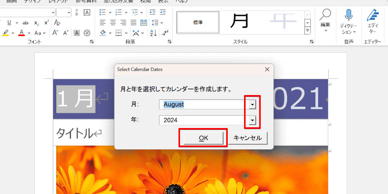Open the phonetic guide (ルビ) tool
This screenshot has width=388, height=194.
(x=77, y=12)
